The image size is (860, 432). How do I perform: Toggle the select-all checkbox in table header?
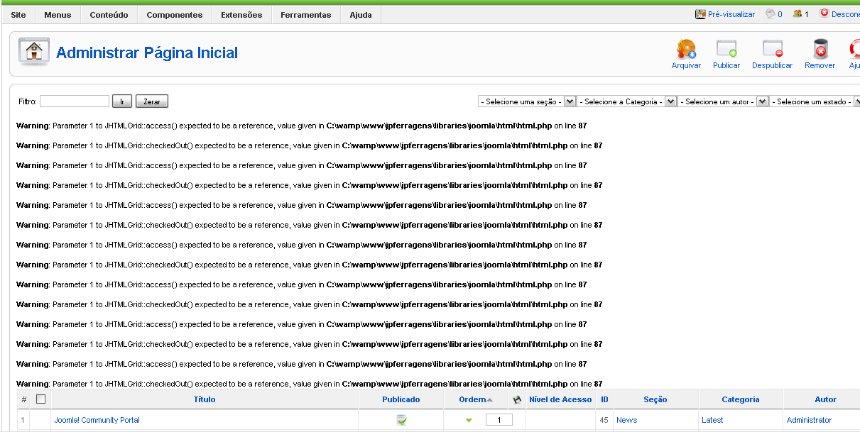(x=40, y=399)
